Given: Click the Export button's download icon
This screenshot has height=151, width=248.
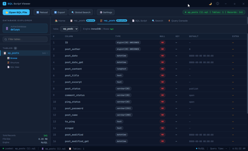Looking at the screenshot, I should (x=55, y=12).
